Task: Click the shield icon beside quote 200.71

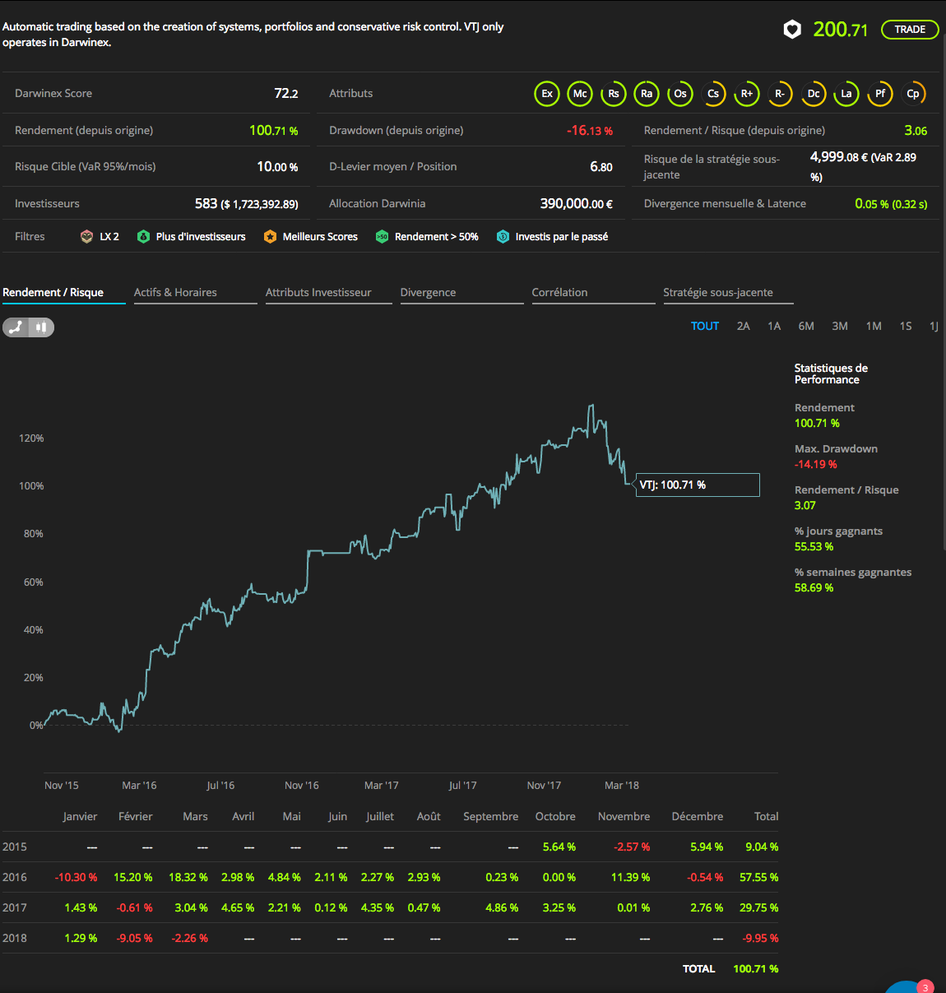Action: [792, 30]
